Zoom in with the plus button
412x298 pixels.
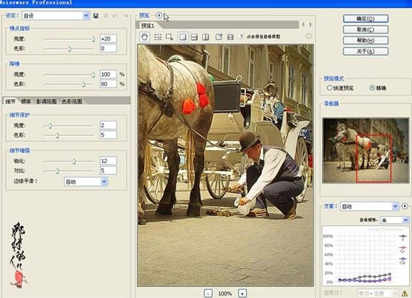point(242,293)
